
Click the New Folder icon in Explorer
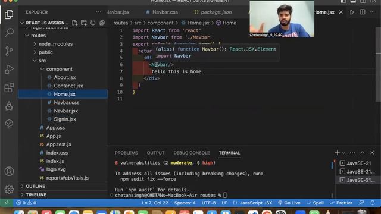pyautogui.click(x=84, y=23)
